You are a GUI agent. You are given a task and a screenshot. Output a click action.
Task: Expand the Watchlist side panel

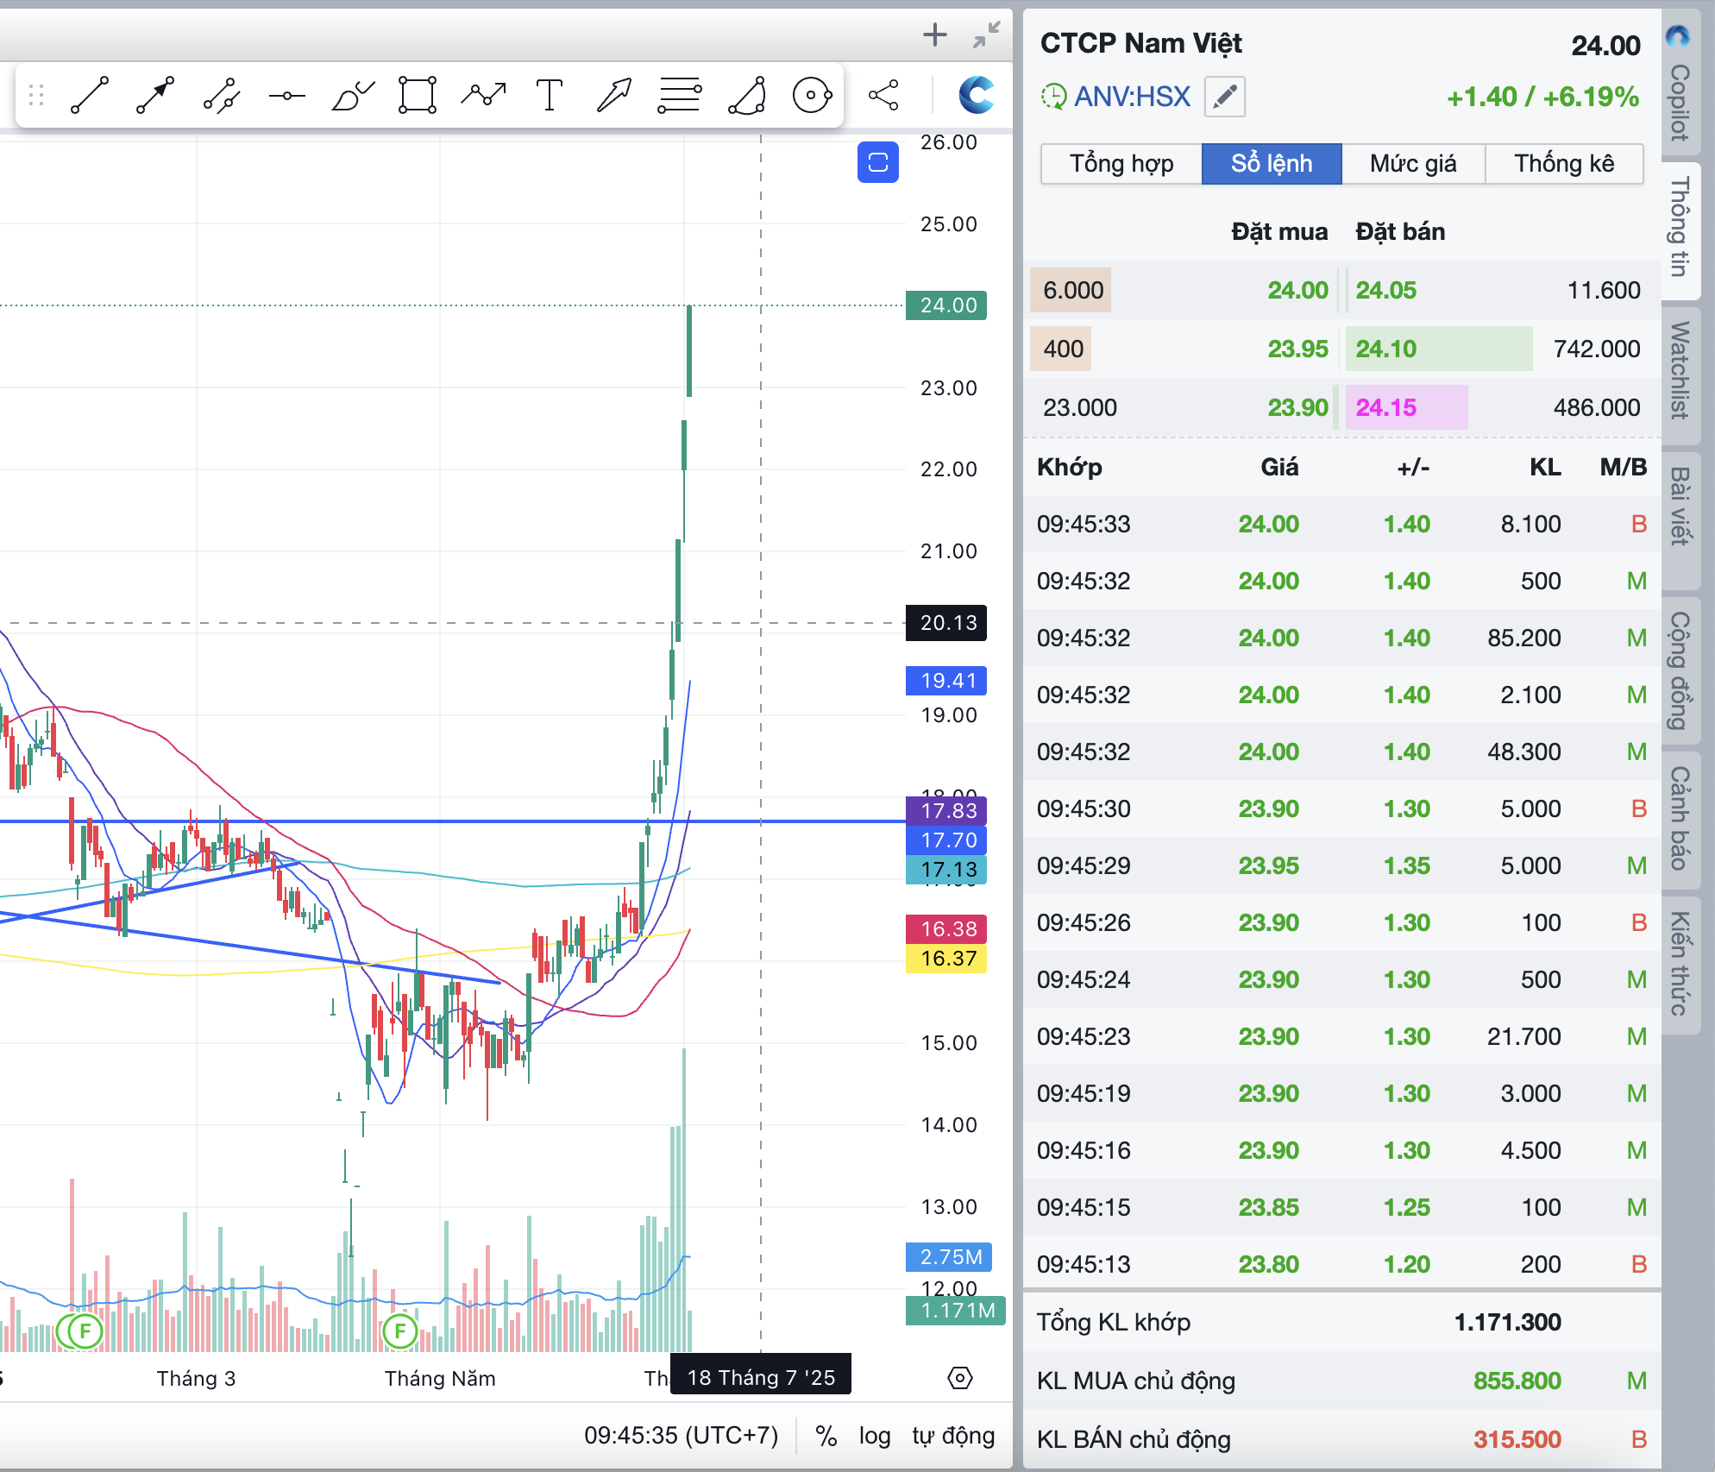tap(1679, 371)
